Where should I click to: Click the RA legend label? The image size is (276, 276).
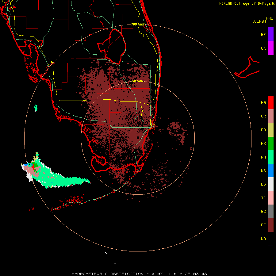(x=263, y=157)
